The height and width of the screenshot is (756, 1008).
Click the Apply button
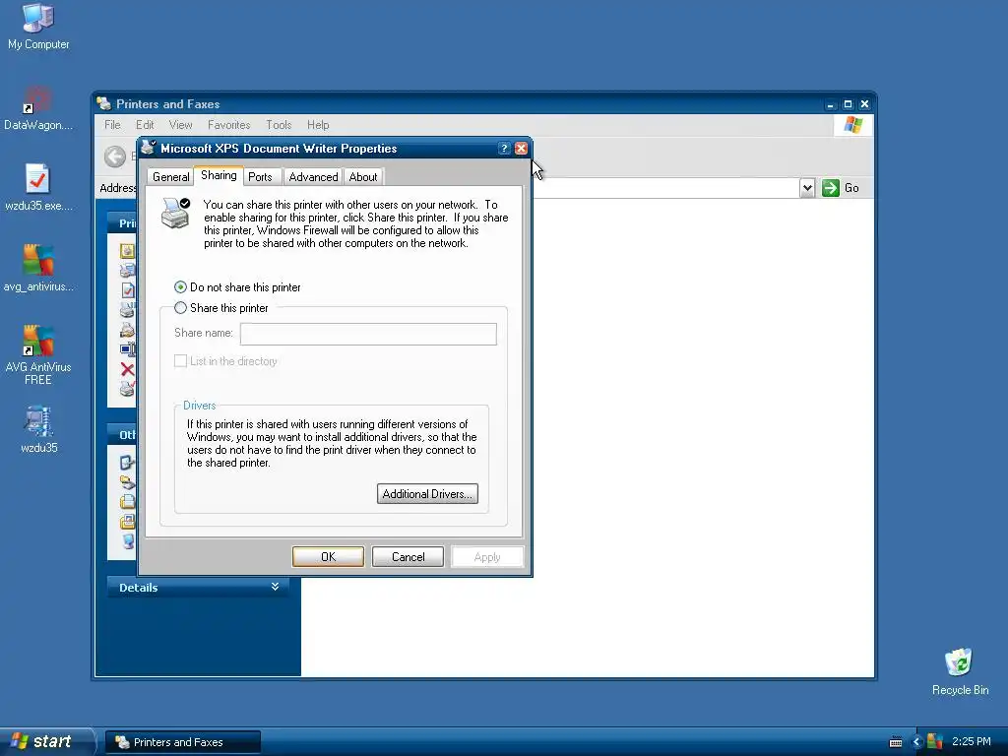click(487, 557)
